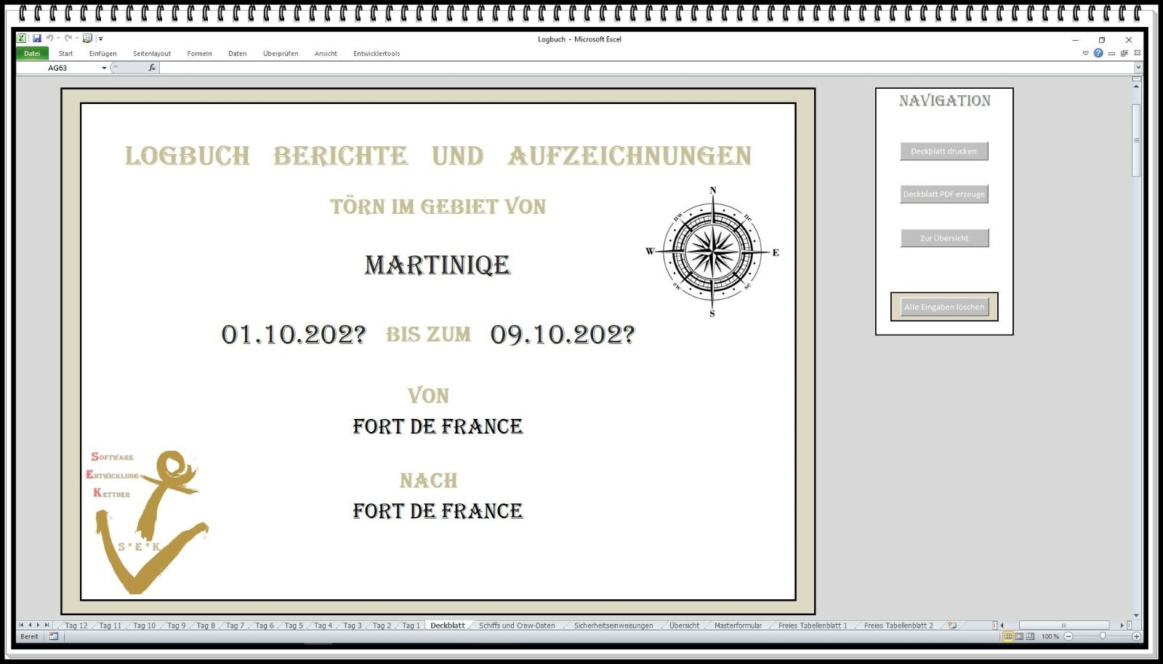Click into the formula bar input
The image size is (1163, 664).
[646, 68]
